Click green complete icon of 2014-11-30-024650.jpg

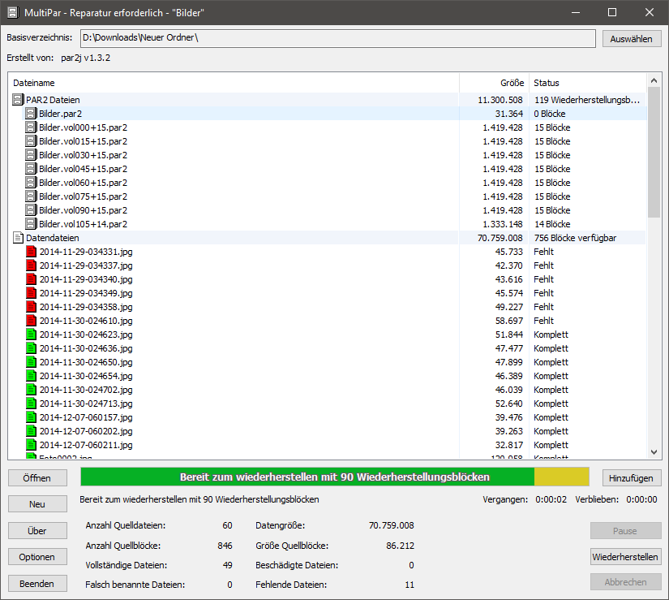[31, 362]
